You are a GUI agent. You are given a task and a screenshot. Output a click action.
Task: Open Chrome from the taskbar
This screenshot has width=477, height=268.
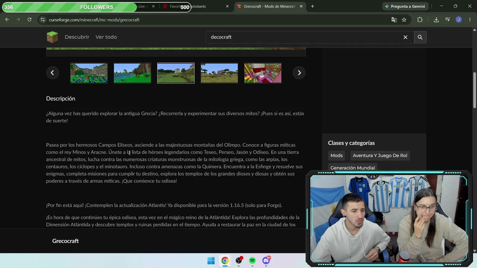pos(225,261)
